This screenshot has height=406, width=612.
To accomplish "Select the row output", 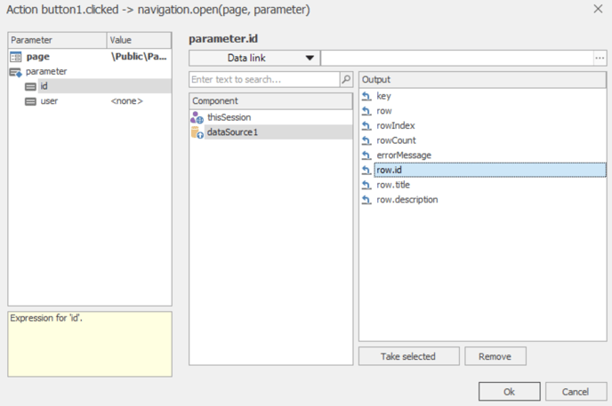I will pos(483,111).
